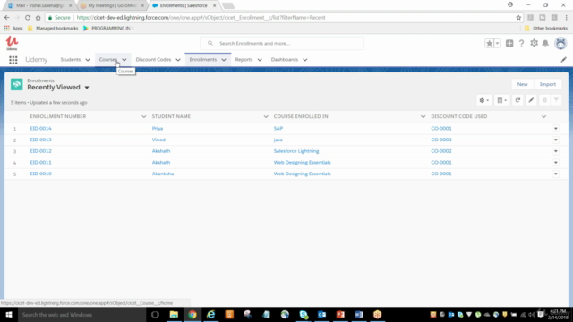Open Skype from the taskbar
573x322 pixels.
304,314
